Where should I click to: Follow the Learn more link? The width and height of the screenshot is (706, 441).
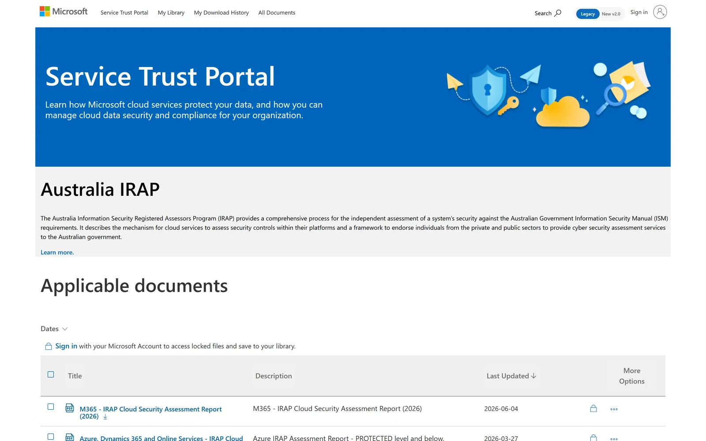[57, 252]
